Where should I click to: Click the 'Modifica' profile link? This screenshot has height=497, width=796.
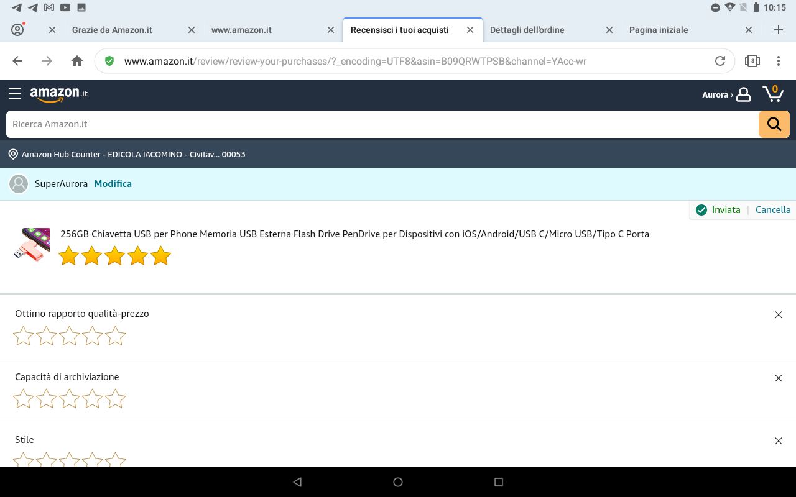[x=113, y=184]
